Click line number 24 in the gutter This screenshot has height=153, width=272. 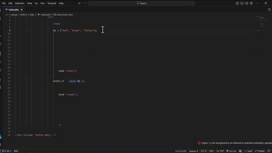click(9, 81)
